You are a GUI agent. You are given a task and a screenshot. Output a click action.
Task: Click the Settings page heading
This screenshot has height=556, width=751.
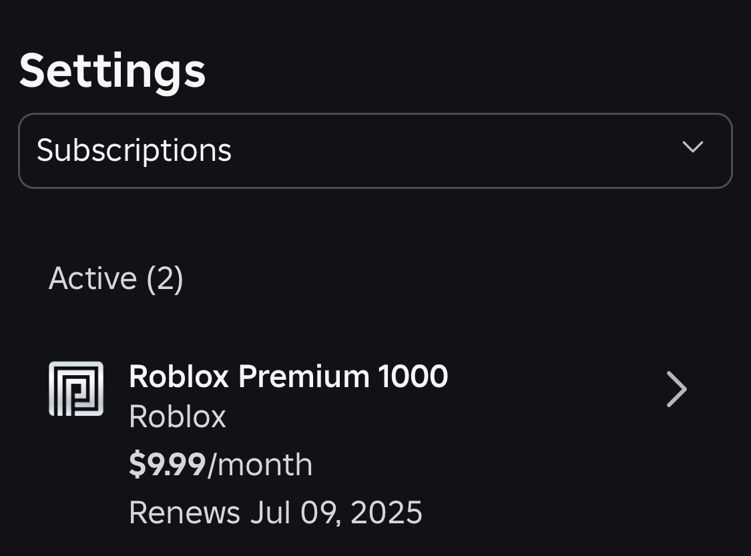[112, 71]
